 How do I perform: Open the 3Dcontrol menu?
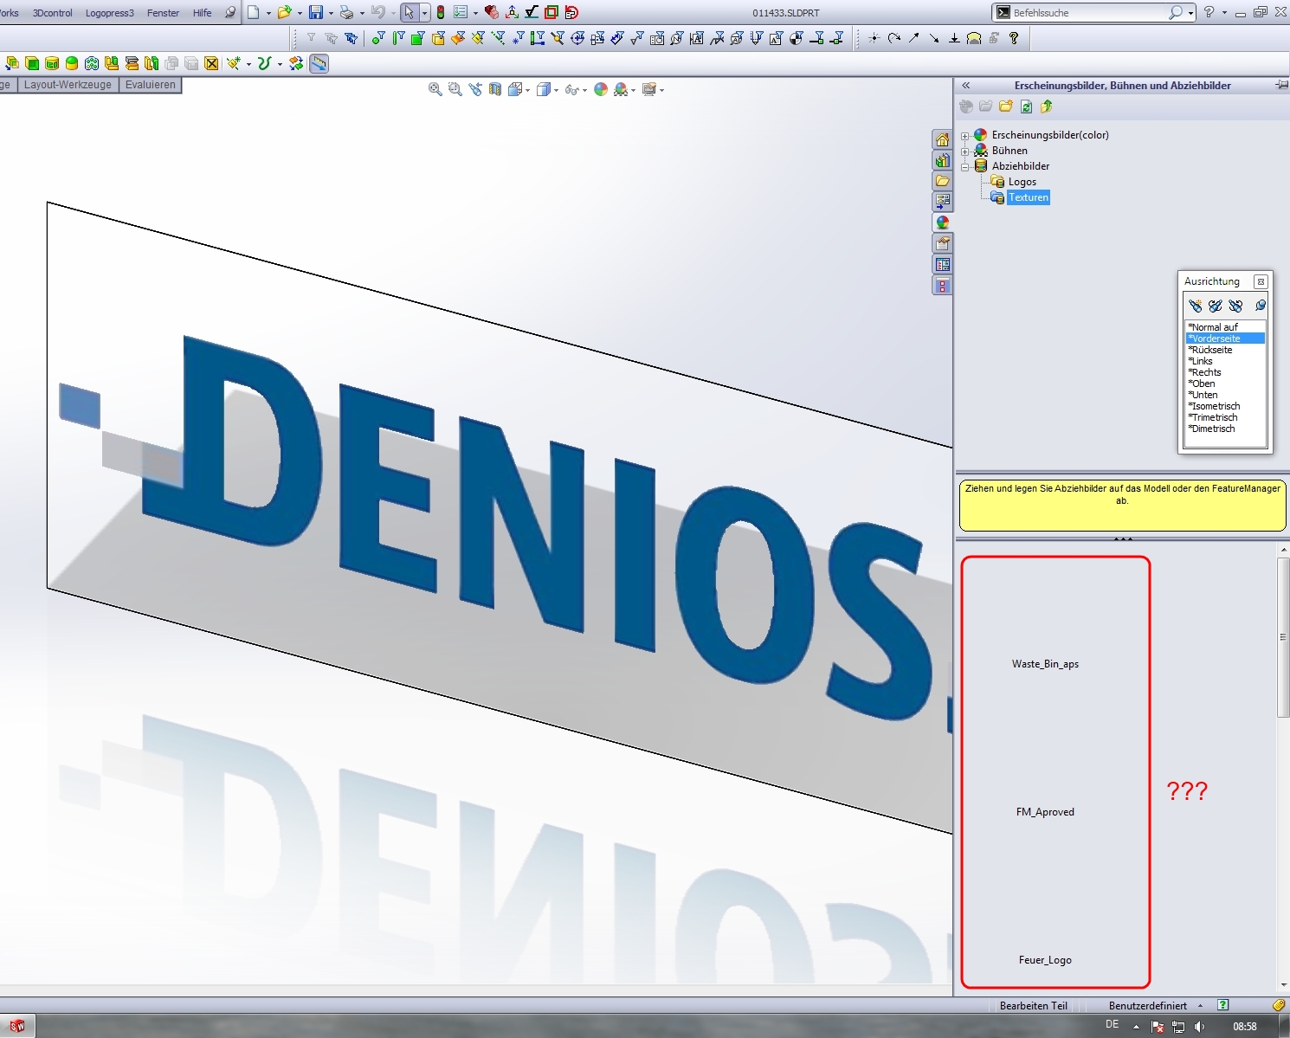[x=53, y=13]
